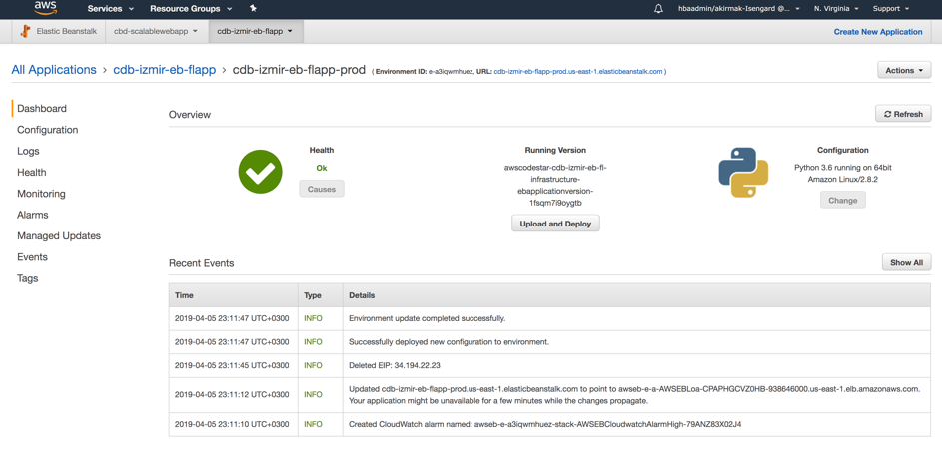Expand the cbd-scalablewebapp application dropdown
This screenshot has width=942, height=451.
pos(156,32)
